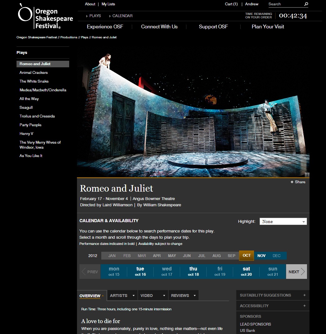326x334 pixels.
Task: Click US Bank sponsor text
Action: (247, 331)
